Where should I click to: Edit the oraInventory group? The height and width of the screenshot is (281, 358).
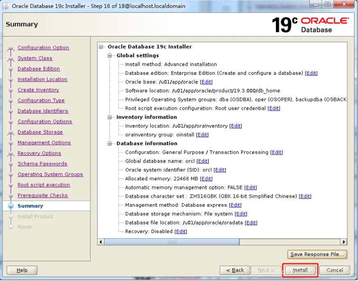(x=202, y=135)
